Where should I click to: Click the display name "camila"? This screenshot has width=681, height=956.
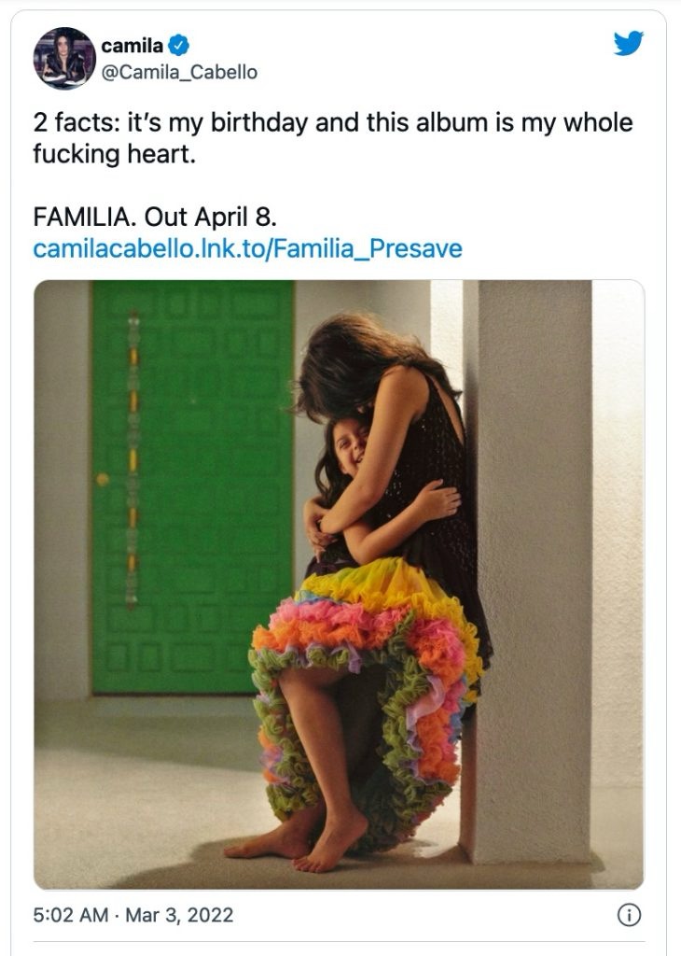(132, 44)
